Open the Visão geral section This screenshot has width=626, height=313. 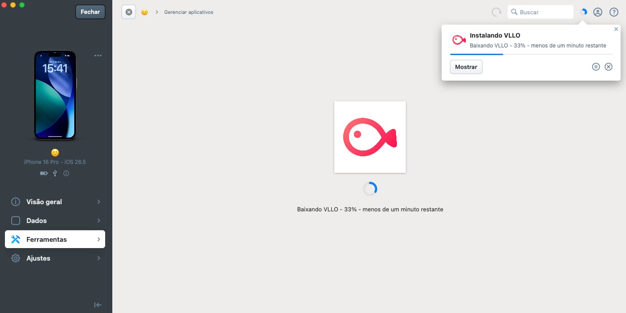coord(55,202)
